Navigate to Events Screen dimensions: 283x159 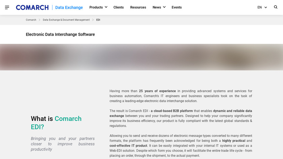point(177,7)
